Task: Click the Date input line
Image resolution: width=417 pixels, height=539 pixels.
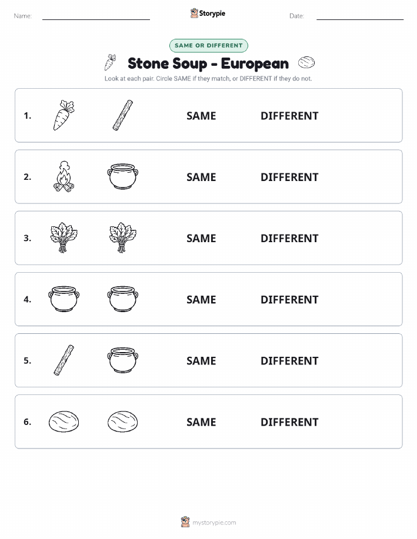Action: (x=360, y=16)
